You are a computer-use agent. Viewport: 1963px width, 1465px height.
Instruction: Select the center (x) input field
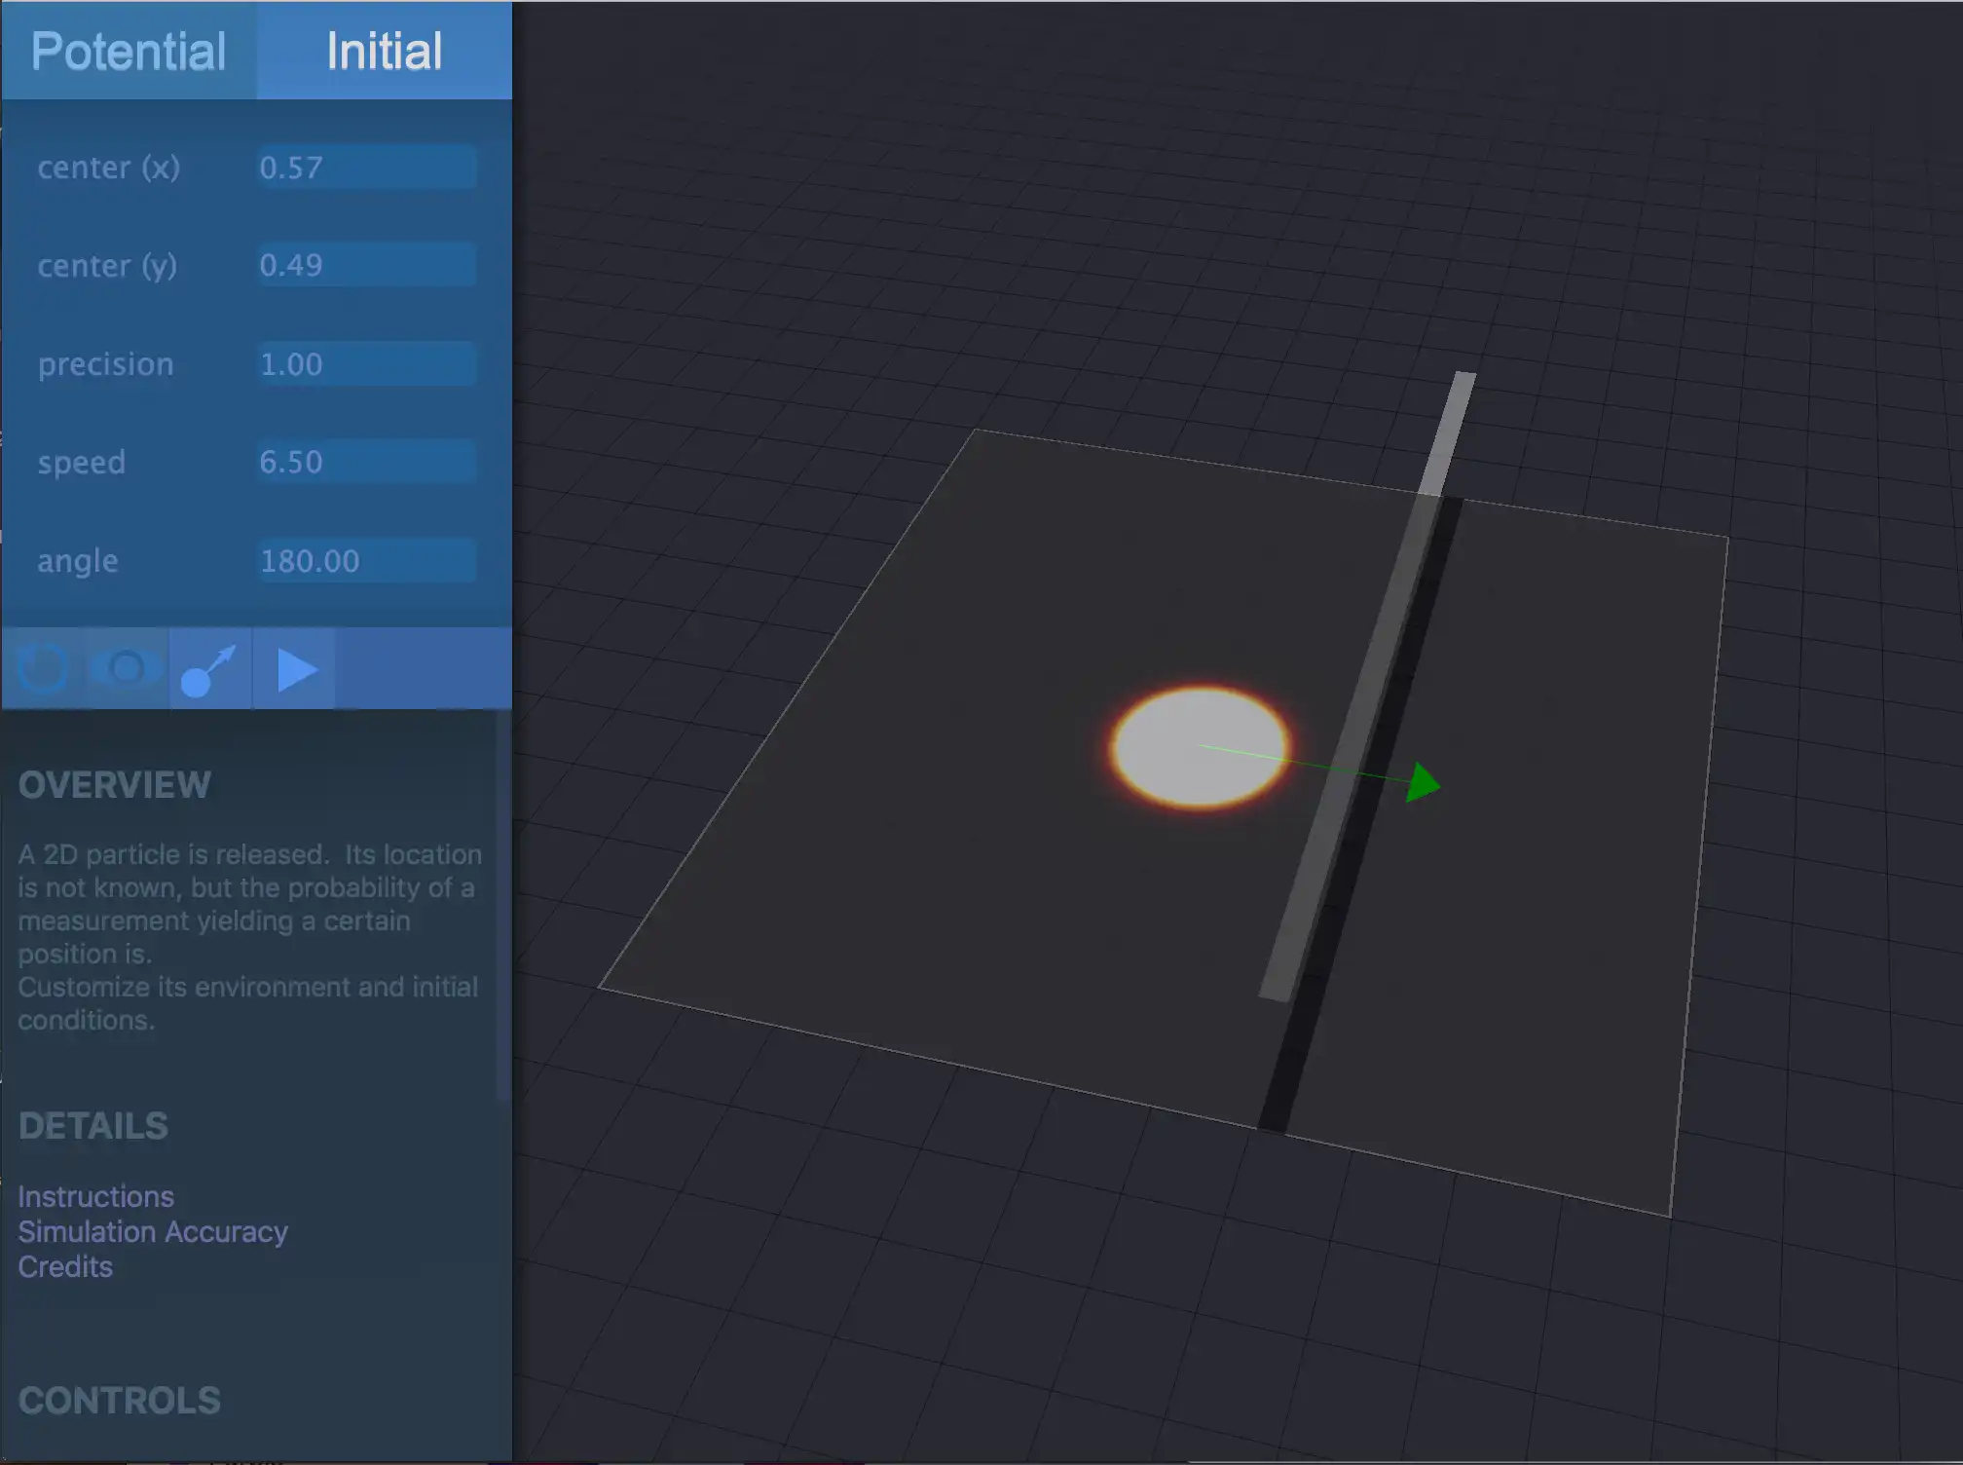(364, 165)
